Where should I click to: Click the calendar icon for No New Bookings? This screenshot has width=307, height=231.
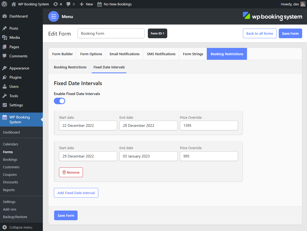pos(99,4)
